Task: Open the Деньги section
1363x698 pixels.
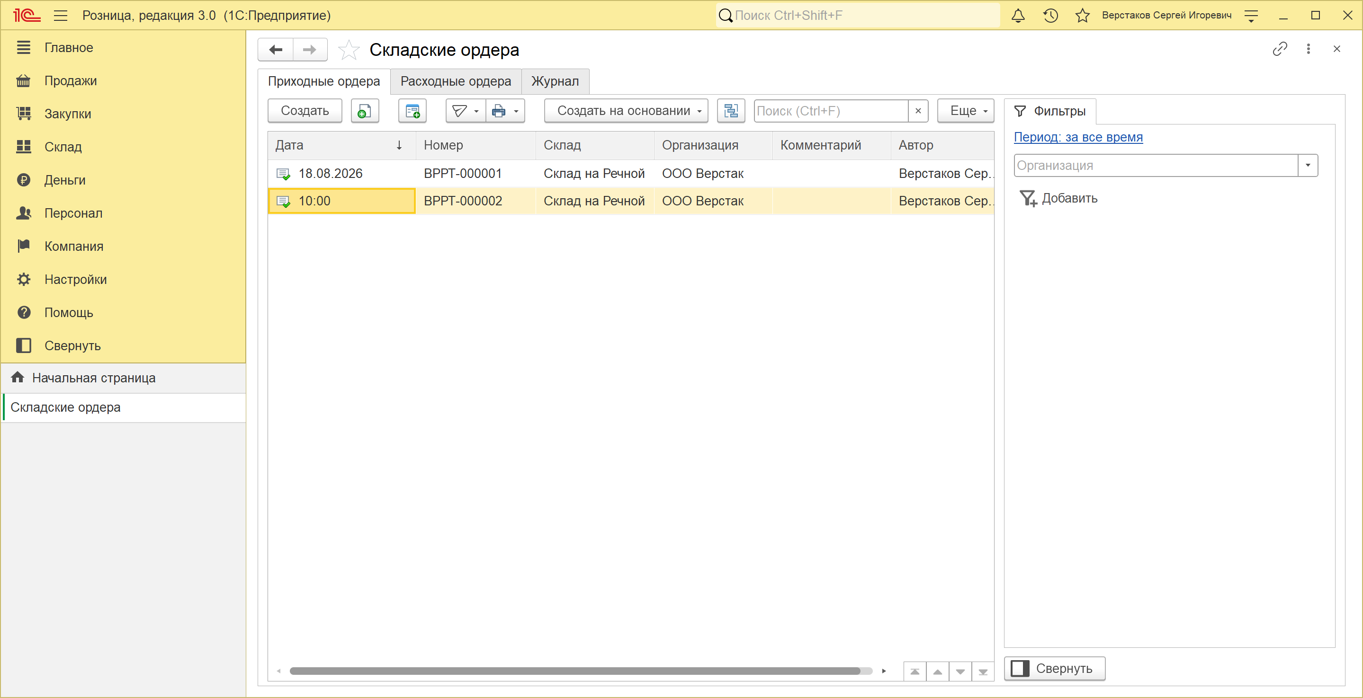Action: click(x=123, y=180)
